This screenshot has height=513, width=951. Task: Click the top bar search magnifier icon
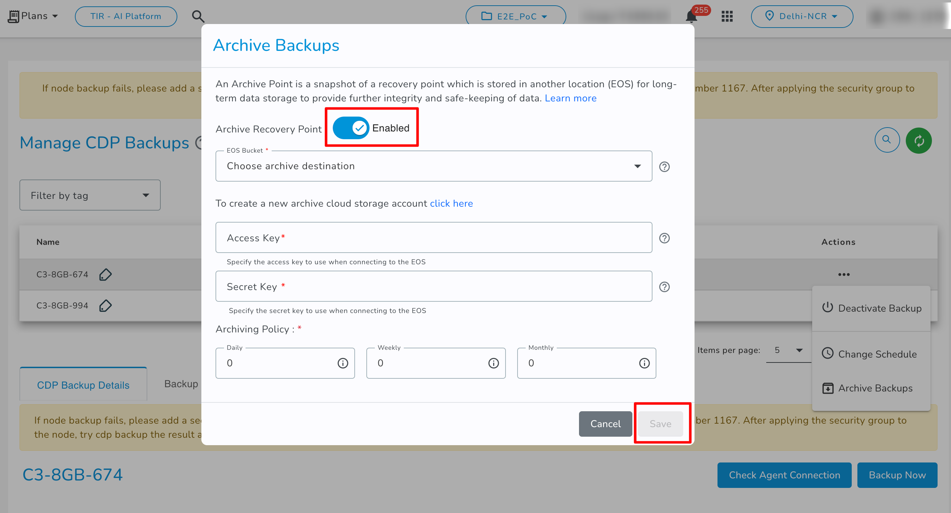point(198,16)
